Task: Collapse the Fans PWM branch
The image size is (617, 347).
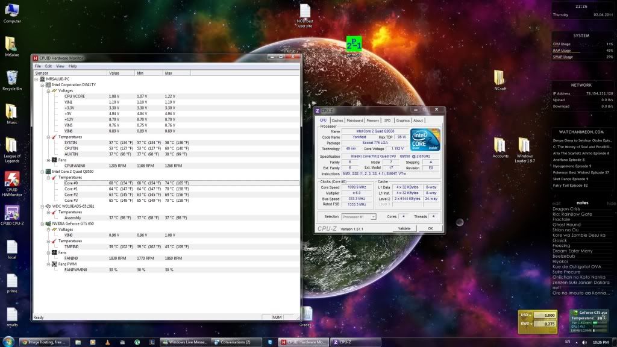Action: [48, 264]
